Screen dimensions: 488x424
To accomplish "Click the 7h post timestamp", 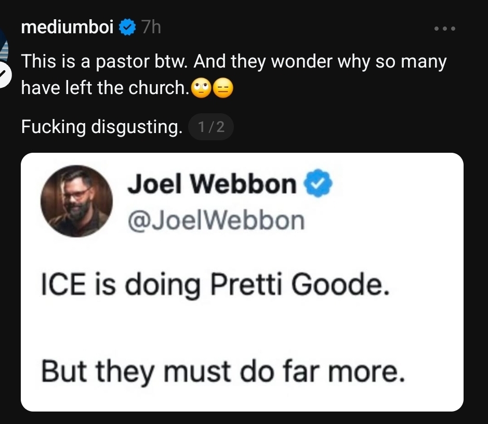I will pyautogui.click(x=151, y=27).
